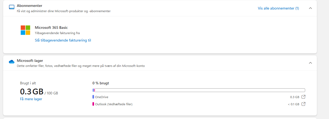This screenshot has height=119, width=329.
Task: Open OneDrive storage external link icon
Action: [304, 97]
